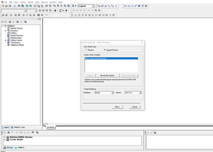The height and width of the screenshot is (152, 213).
Task: Switch to the Subject Area explorer tab
Action: point(18,127)
